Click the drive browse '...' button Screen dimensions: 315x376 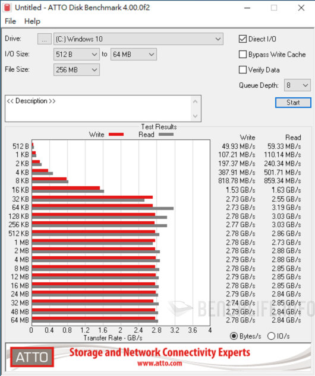coord(45,39)
